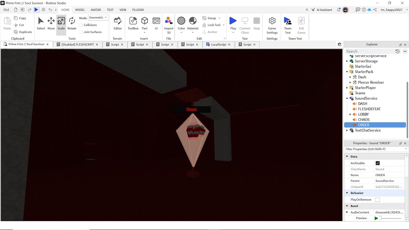409x230 pixels.
Task: Click the user avatar icon
Action: [x=345, y=10]
